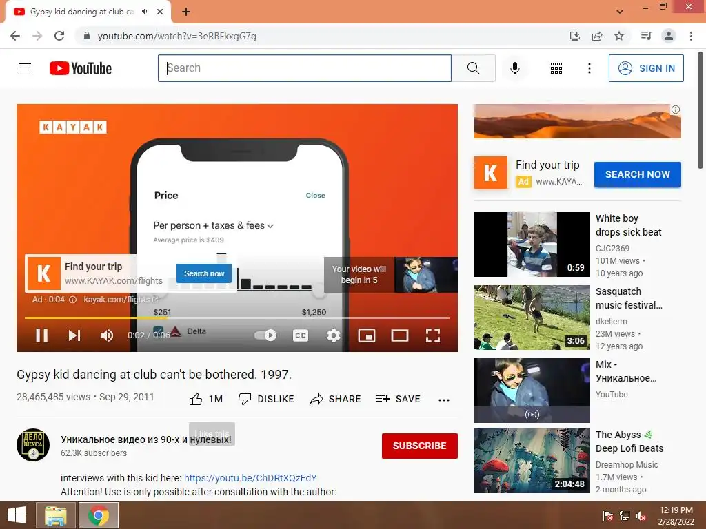Focus the YouTube search field

click(304, 68)
